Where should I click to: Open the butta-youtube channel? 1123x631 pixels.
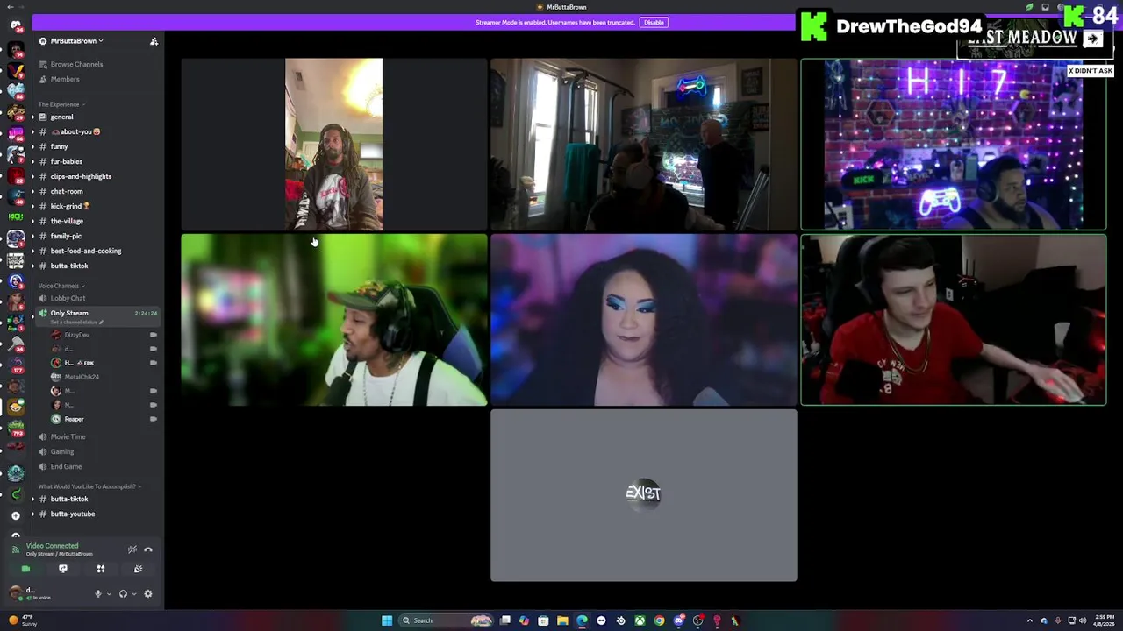coord(72,514)
